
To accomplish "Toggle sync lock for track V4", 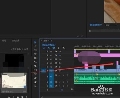I will pos(56,59).
